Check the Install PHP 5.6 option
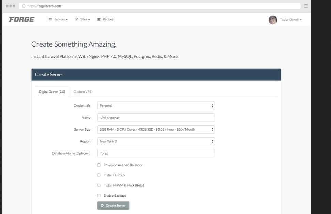331x214 pixels. 99,175
